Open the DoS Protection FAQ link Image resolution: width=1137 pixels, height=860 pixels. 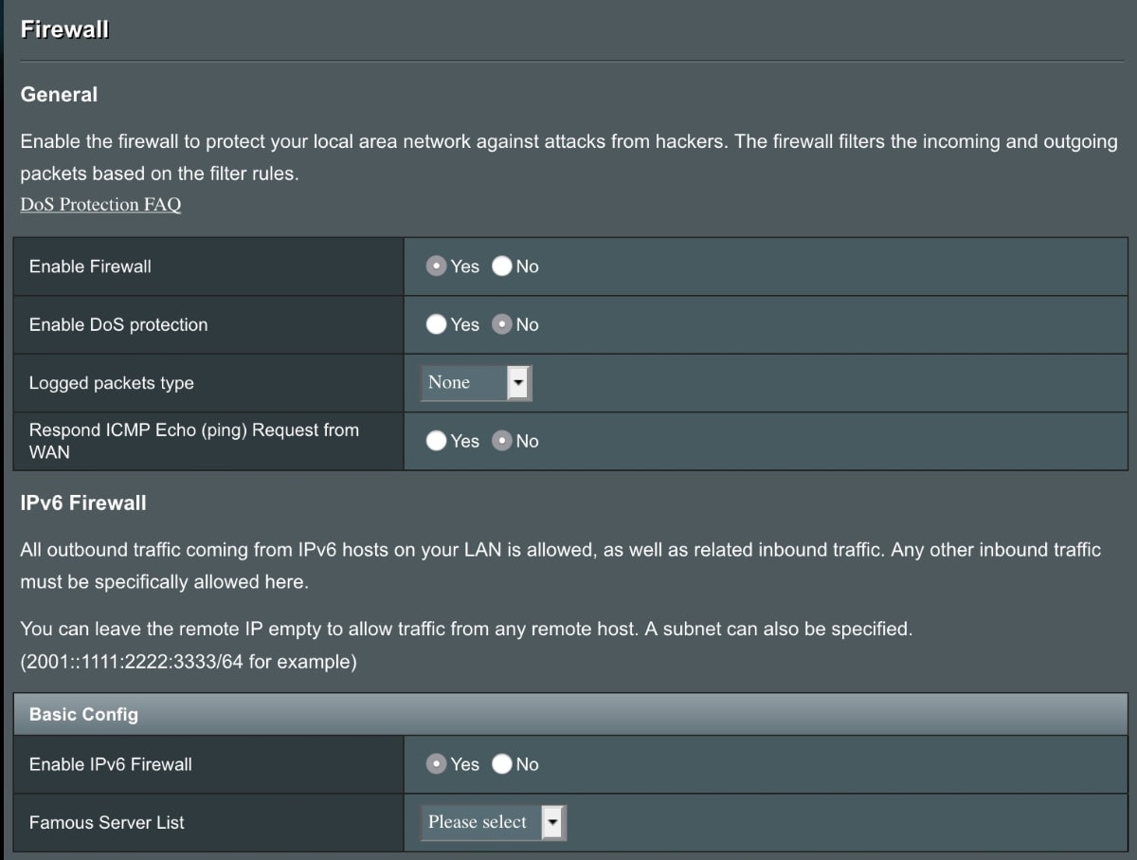(100, 205)
